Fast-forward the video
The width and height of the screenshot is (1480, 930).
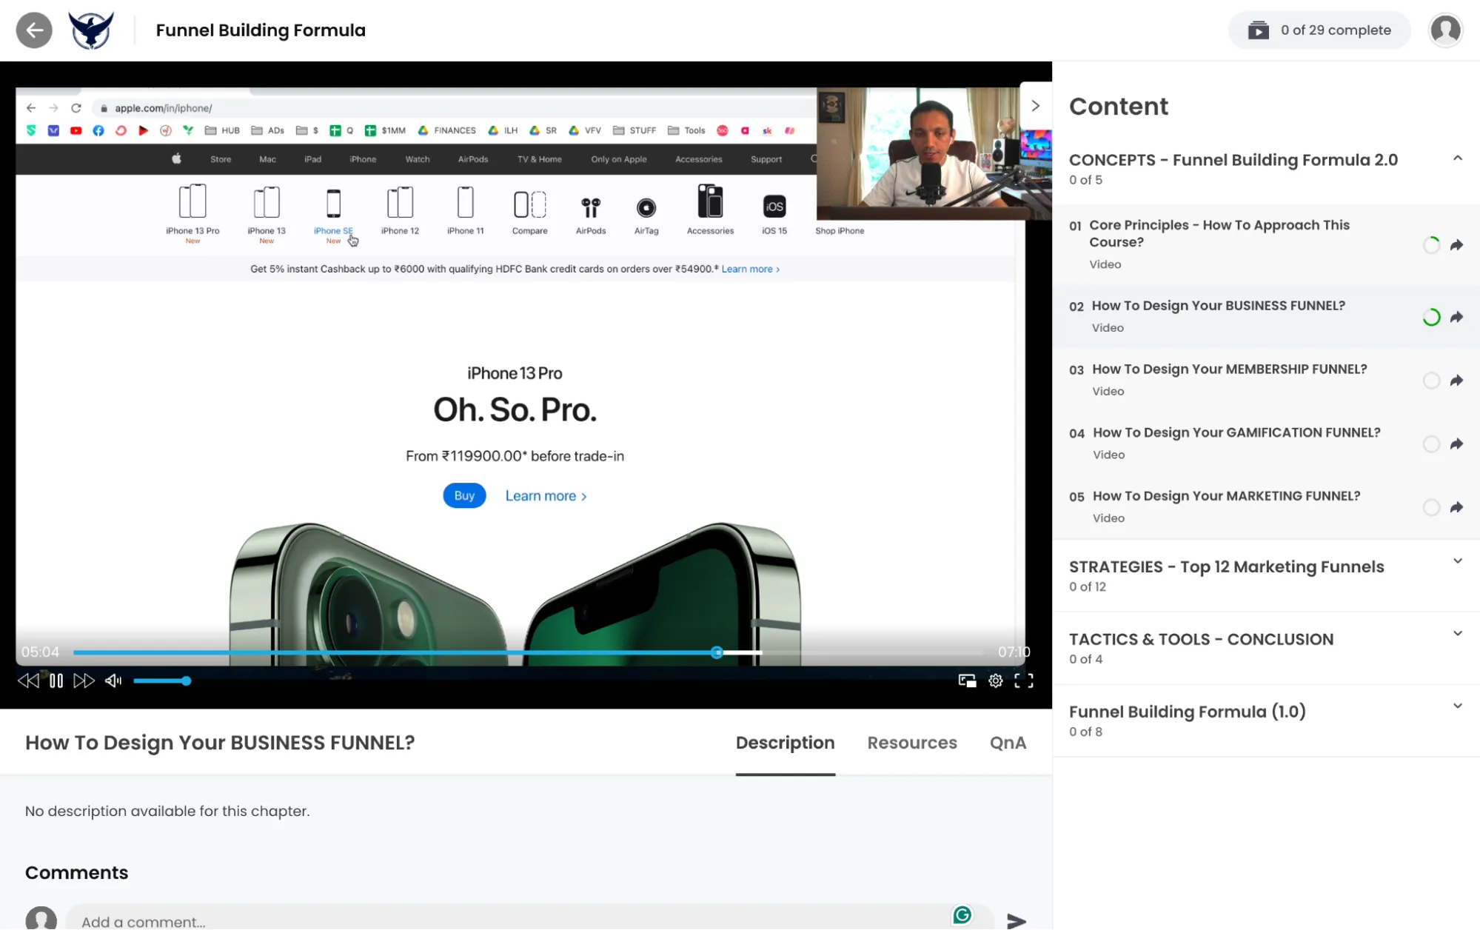tap(84, 680)
